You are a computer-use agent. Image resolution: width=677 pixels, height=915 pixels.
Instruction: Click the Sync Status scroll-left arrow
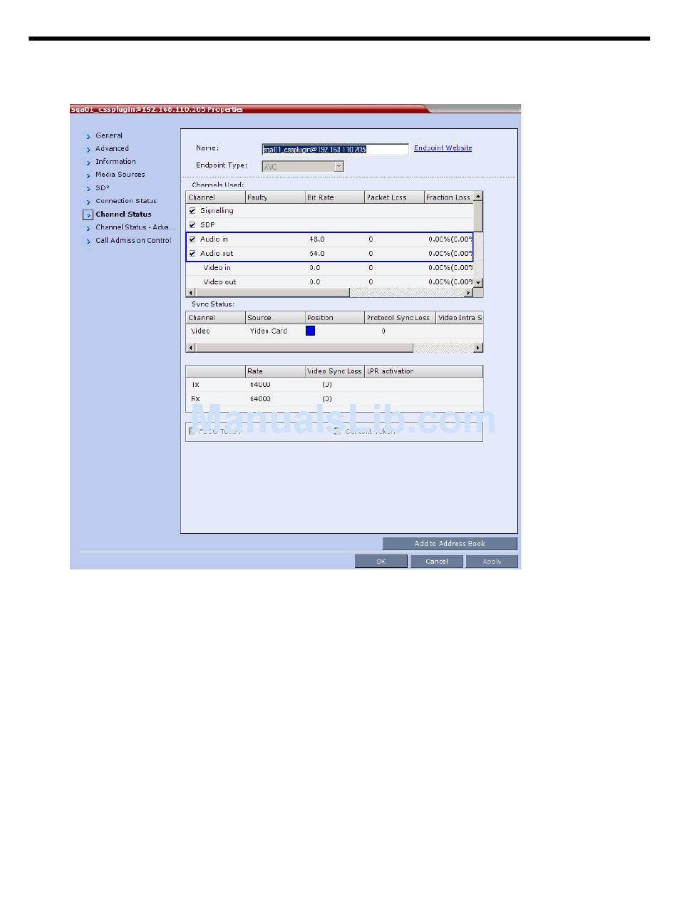(x=190, y=348)
